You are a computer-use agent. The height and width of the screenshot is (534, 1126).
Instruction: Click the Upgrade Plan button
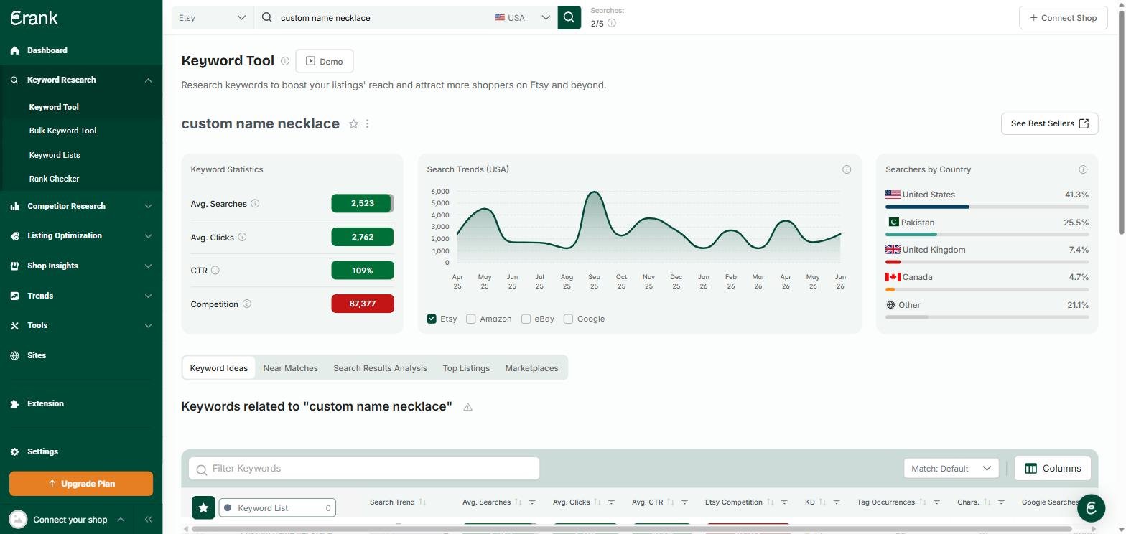tap(81, 484)
